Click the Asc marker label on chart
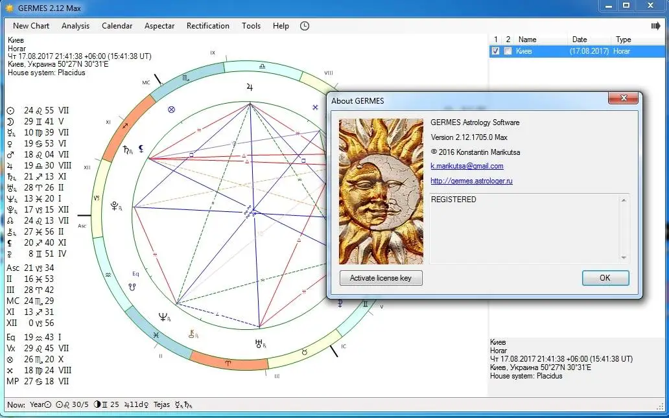Image resolution: width=669 pixels, height=418 pixels. [82, 226]
